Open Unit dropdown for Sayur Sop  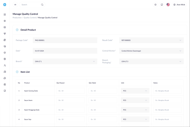pyautogui.click(x=135, y=119)
